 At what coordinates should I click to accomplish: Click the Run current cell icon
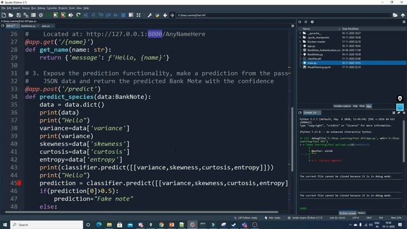click(x=55, y=15)
